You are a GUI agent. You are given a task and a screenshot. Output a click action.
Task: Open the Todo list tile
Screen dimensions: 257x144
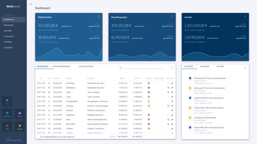(7, 126)
